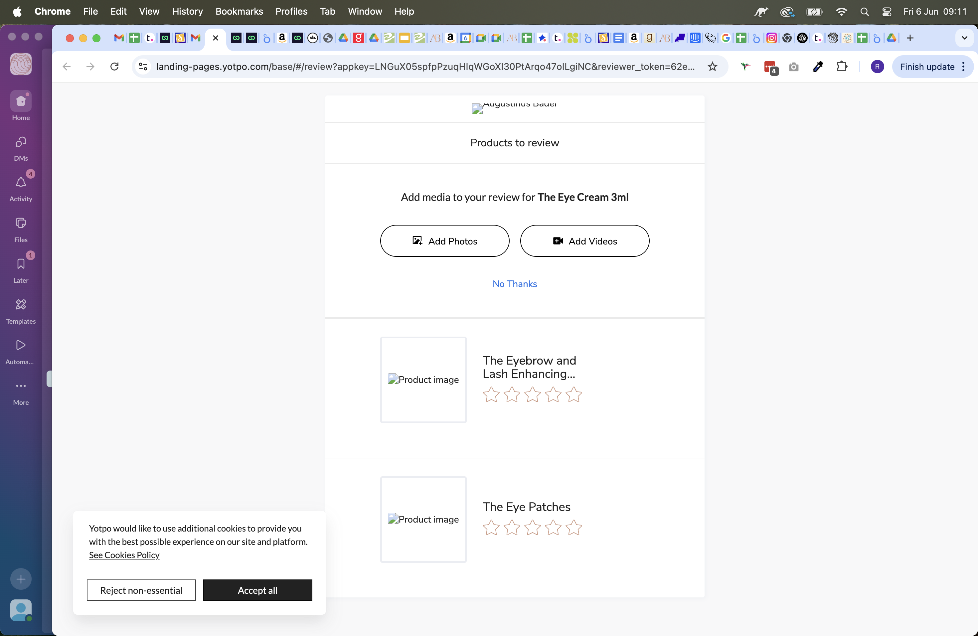Viewport: 978px width, 636px height.
Task: Open macOS Spotlight search
Action: [x=865, y=12]
